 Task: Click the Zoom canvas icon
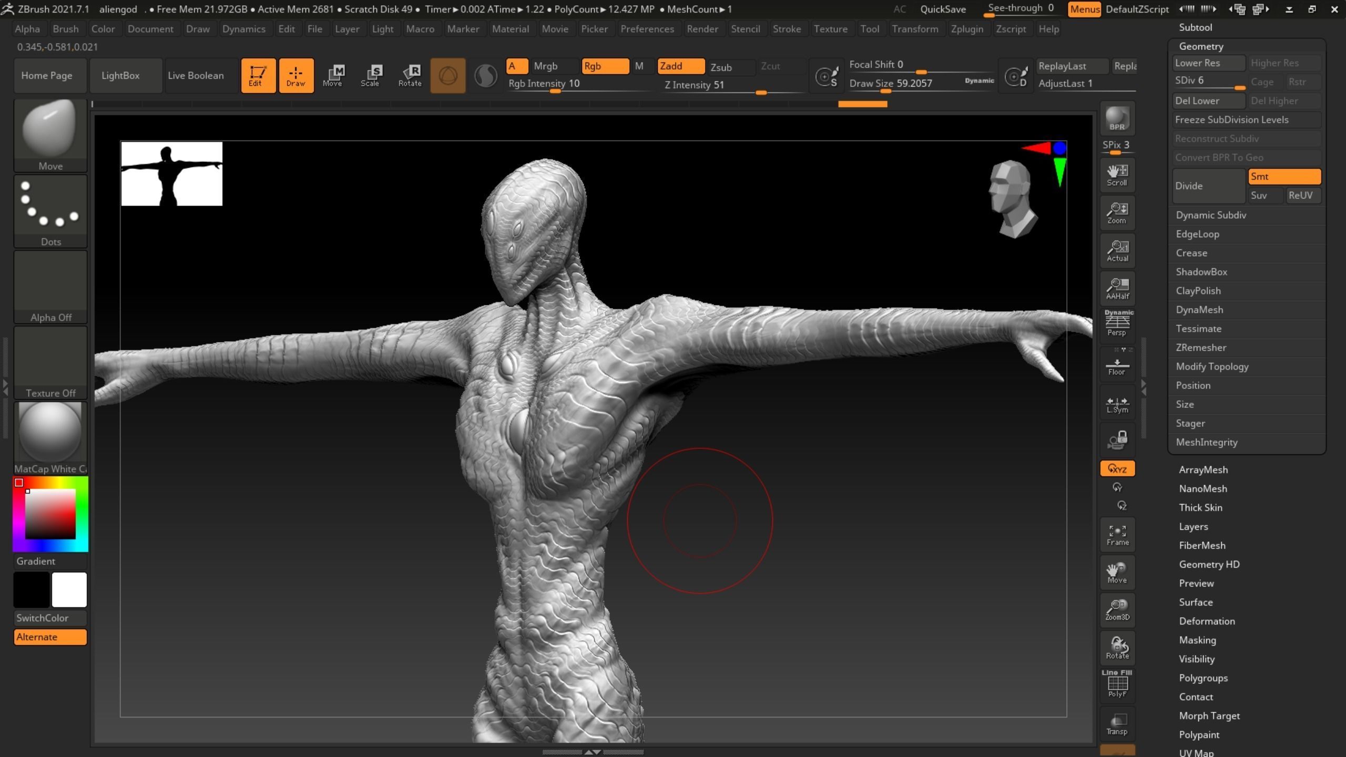[1117, 213]
